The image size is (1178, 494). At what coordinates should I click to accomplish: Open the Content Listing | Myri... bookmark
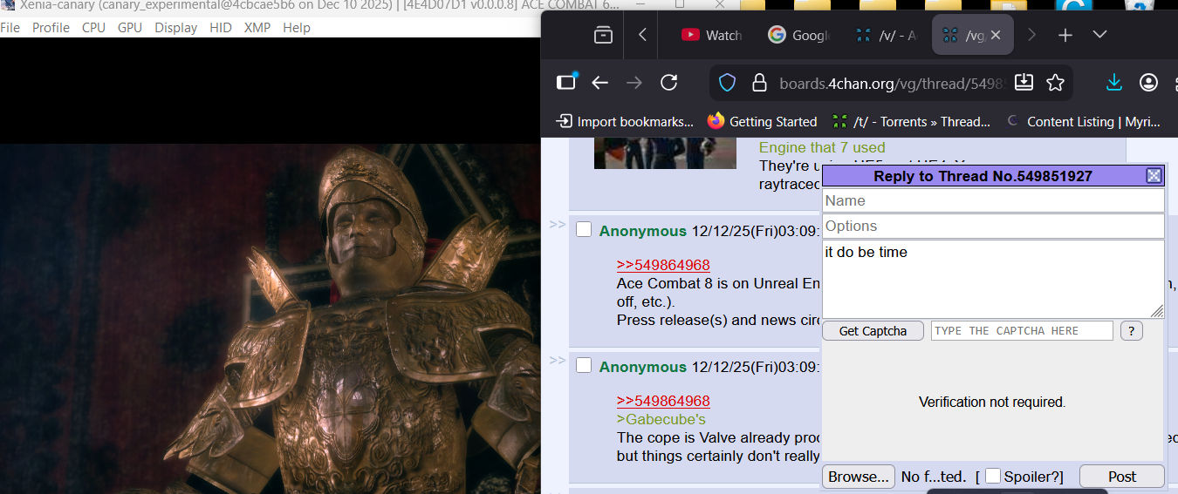[1084, 121]
